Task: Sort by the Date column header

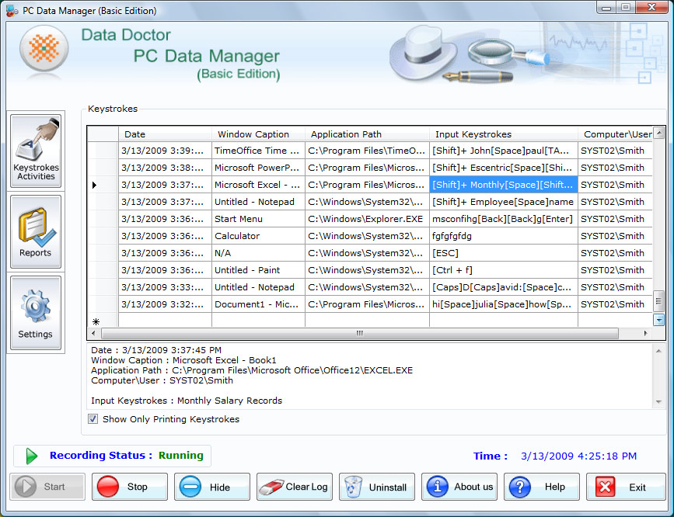Action: [x=165, y=134]
